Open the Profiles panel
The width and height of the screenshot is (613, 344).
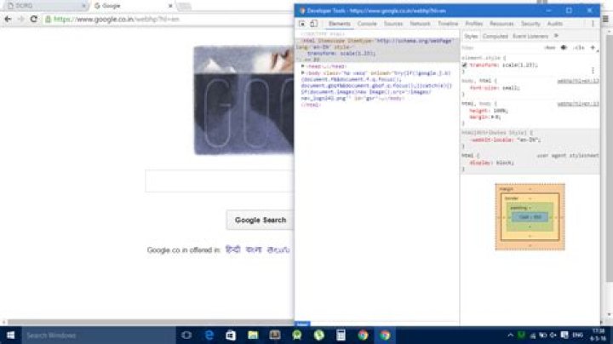point(474,24)
